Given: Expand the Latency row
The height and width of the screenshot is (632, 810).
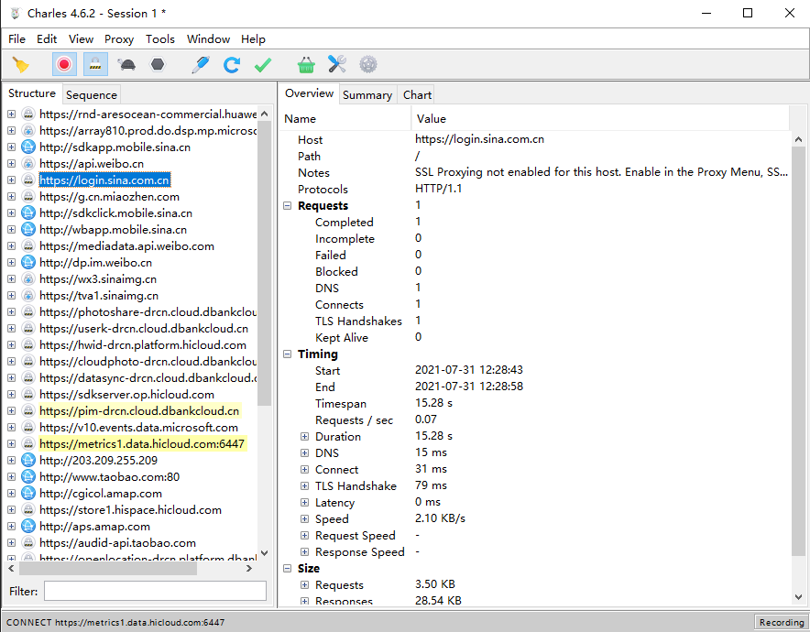Looking at the screenshot, I should click(x=305, y=503).
